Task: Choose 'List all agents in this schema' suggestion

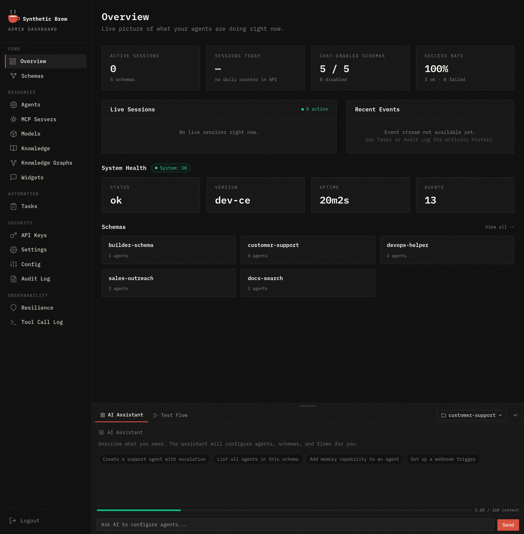Action: [258, 459]
